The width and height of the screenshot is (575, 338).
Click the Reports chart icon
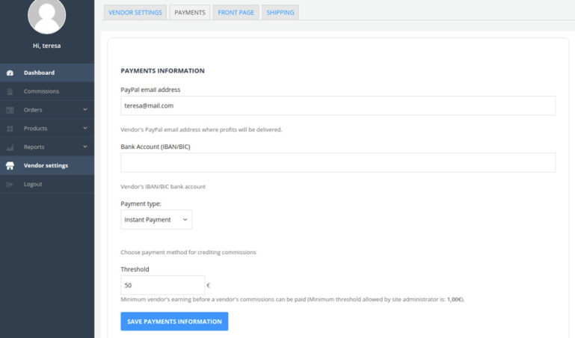pyautogui.click(x=10, y=147)
